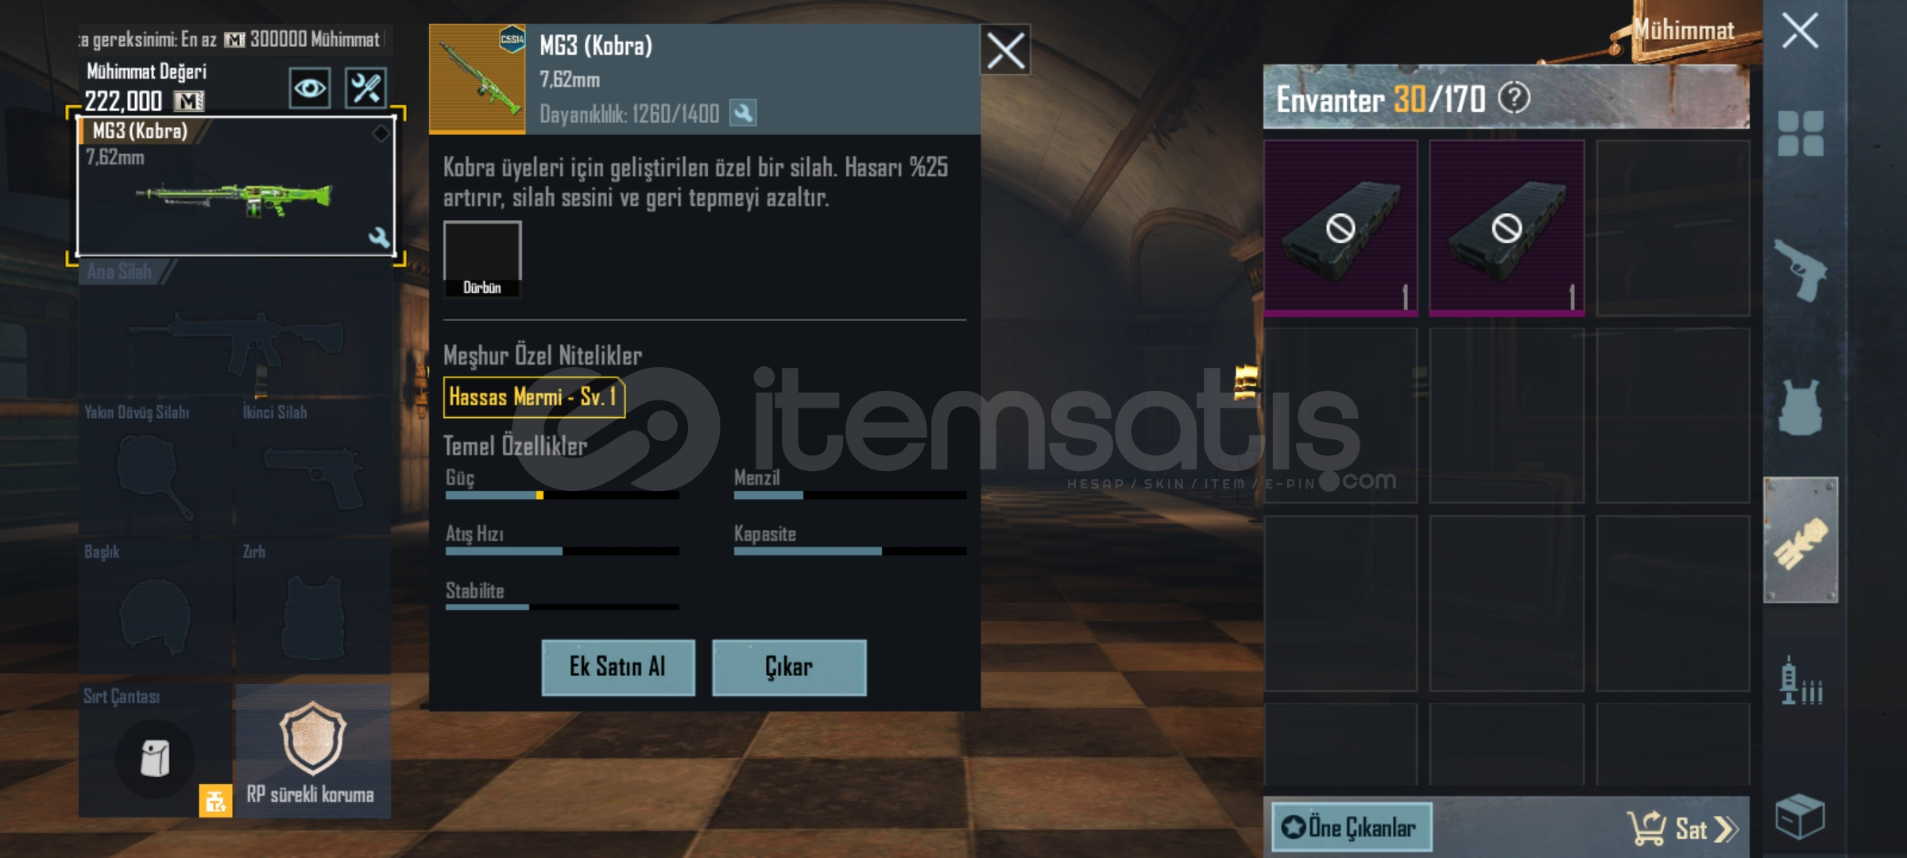Image resolution: width=1907 pixels, height=858 pixels.
Task: Select the ammunition category tab in sidebar
Action: (x=1801, y=540)
